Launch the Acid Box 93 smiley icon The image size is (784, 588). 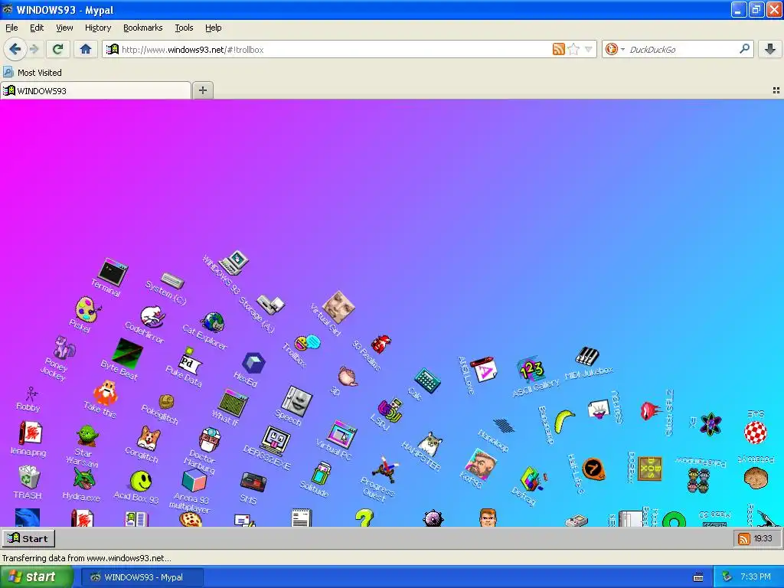tap(141, 481)
